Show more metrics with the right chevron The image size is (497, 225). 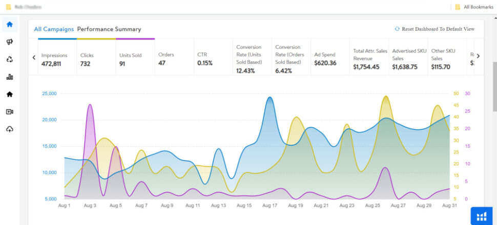click(x=478, y=56)
